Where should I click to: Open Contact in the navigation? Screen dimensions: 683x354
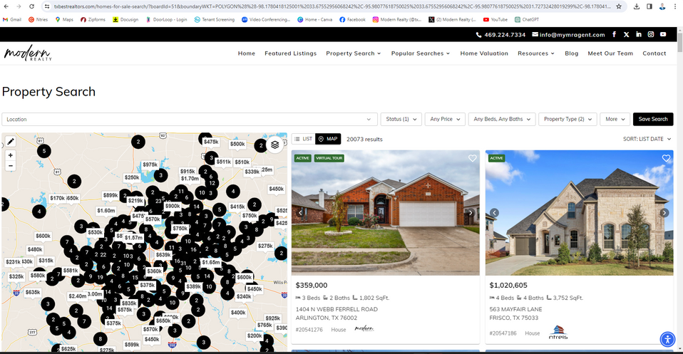click(x=654, y=53)
